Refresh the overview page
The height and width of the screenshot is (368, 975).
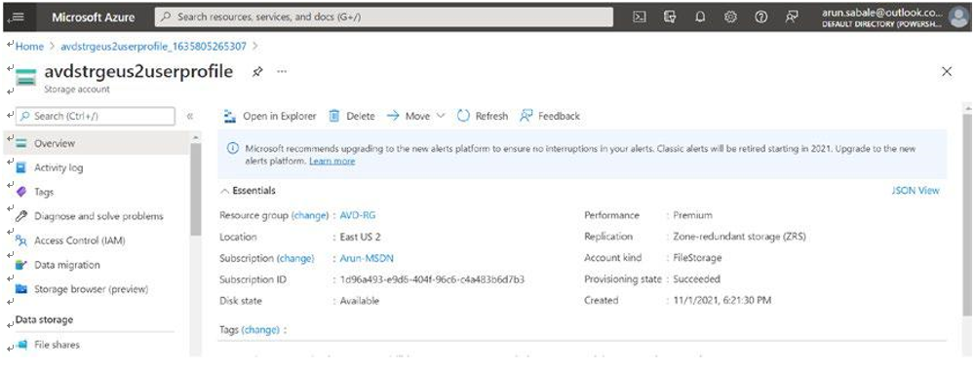click(483, 116)
